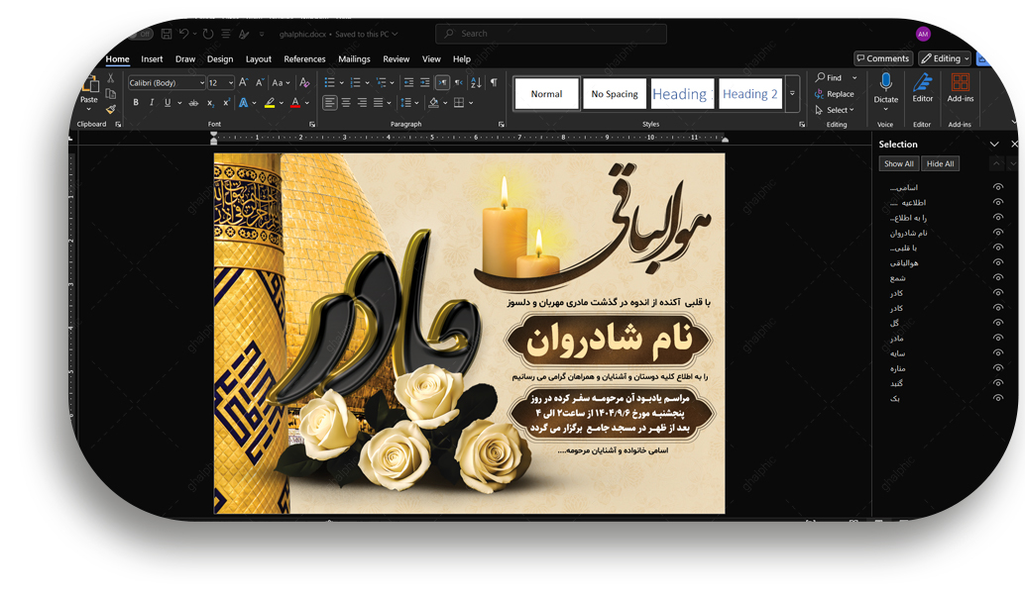Toggle visibility of نام شادروان object
1025x596 pixels.
tap(998, 233)
